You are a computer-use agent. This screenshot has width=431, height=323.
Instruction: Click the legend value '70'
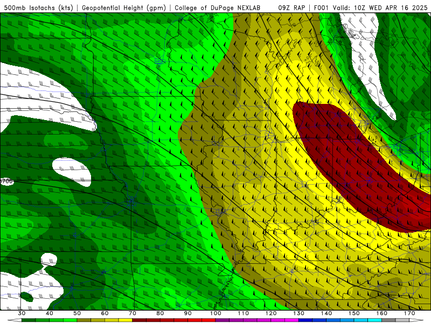tap(133, 313)
